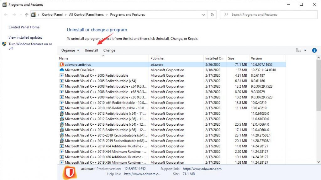Expand chevron after Control Panel breadcrumb

point(66,14)
